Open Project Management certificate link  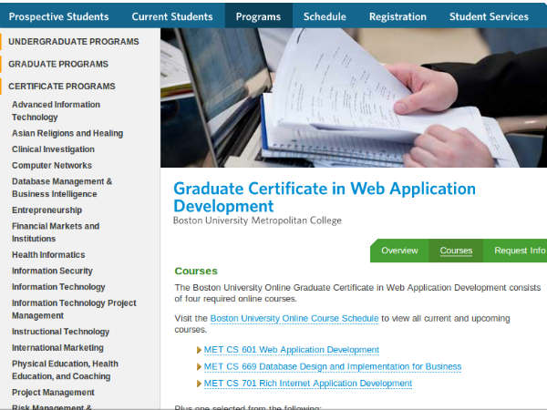point(53,392)
